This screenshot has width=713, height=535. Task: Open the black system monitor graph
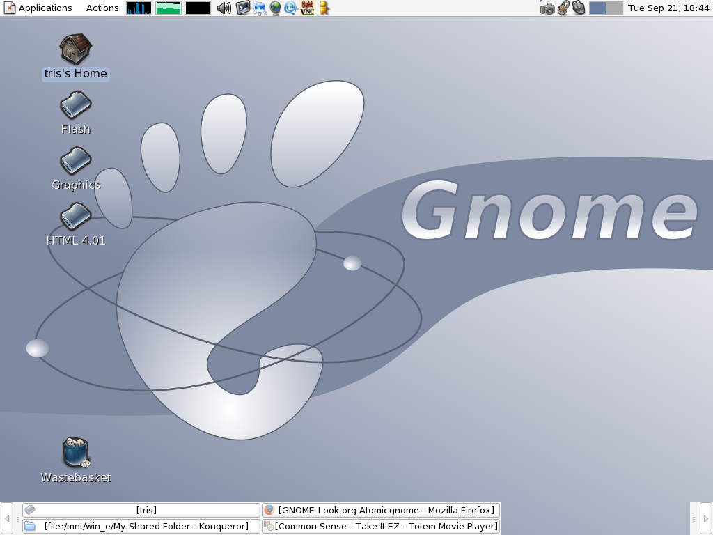tap(197, 8)
